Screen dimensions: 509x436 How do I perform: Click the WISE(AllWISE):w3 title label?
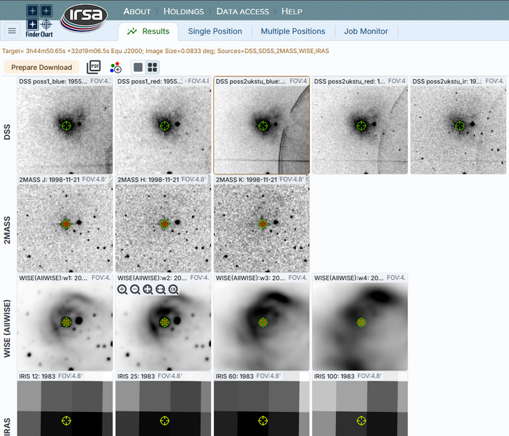point(252,278)
